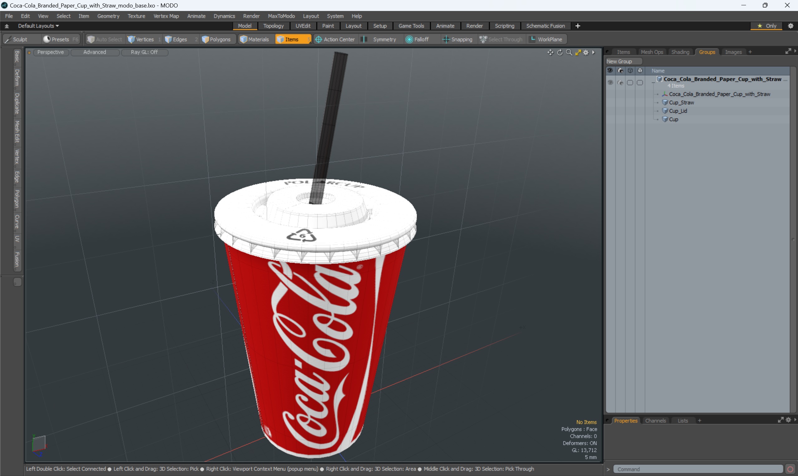
Task: Open the Perspective view type dropdown
Action: [x=51, y=52]
